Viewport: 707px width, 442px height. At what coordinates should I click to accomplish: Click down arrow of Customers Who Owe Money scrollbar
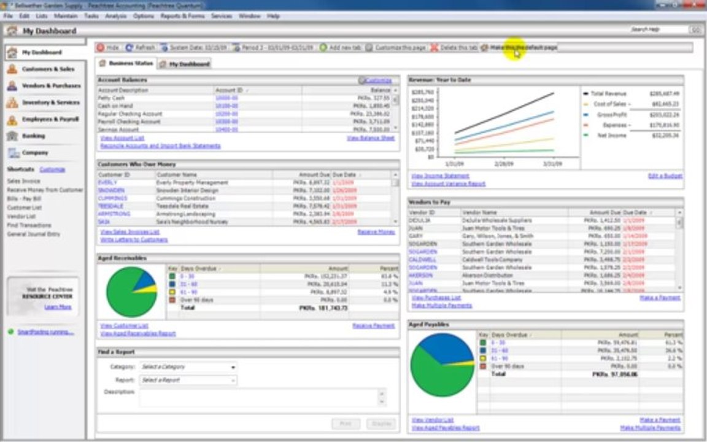pyautogui.click(x=395, y=222)
